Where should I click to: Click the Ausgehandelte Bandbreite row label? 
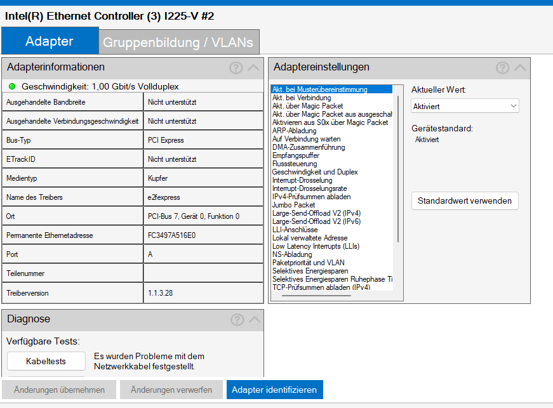tap(46, 102)
